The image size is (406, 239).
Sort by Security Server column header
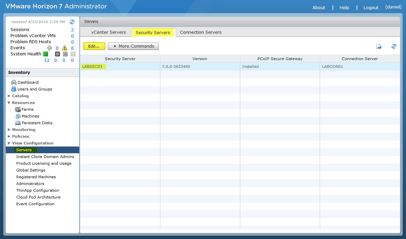tap(120, 59)
